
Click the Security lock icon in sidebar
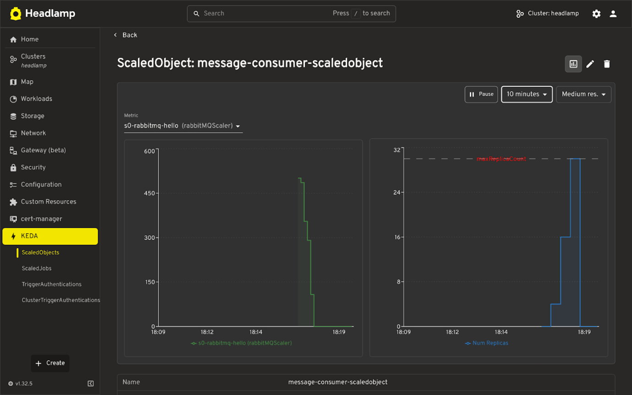[x=13, y=168]
